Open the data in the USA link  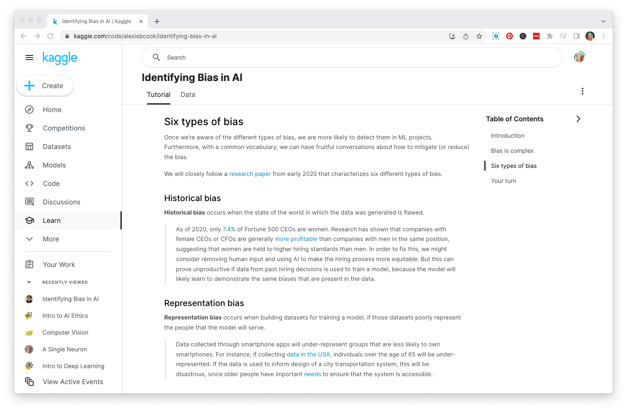pyautogui.click(x=308, y=354)
